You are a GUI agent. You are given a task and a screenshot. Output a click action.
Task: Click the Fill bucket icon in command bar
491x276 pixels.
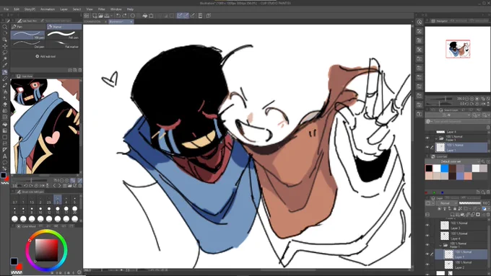click(145, 16)
